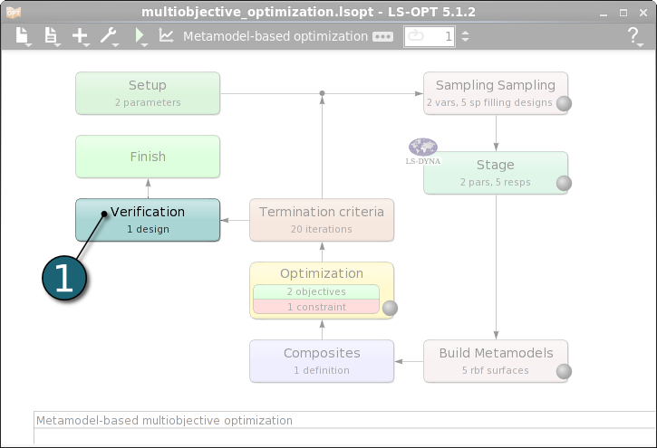Increase iteration count with up arrow
Image resolution: width=657 pixels, height=448 pixels.
click(x=465, y=33)
